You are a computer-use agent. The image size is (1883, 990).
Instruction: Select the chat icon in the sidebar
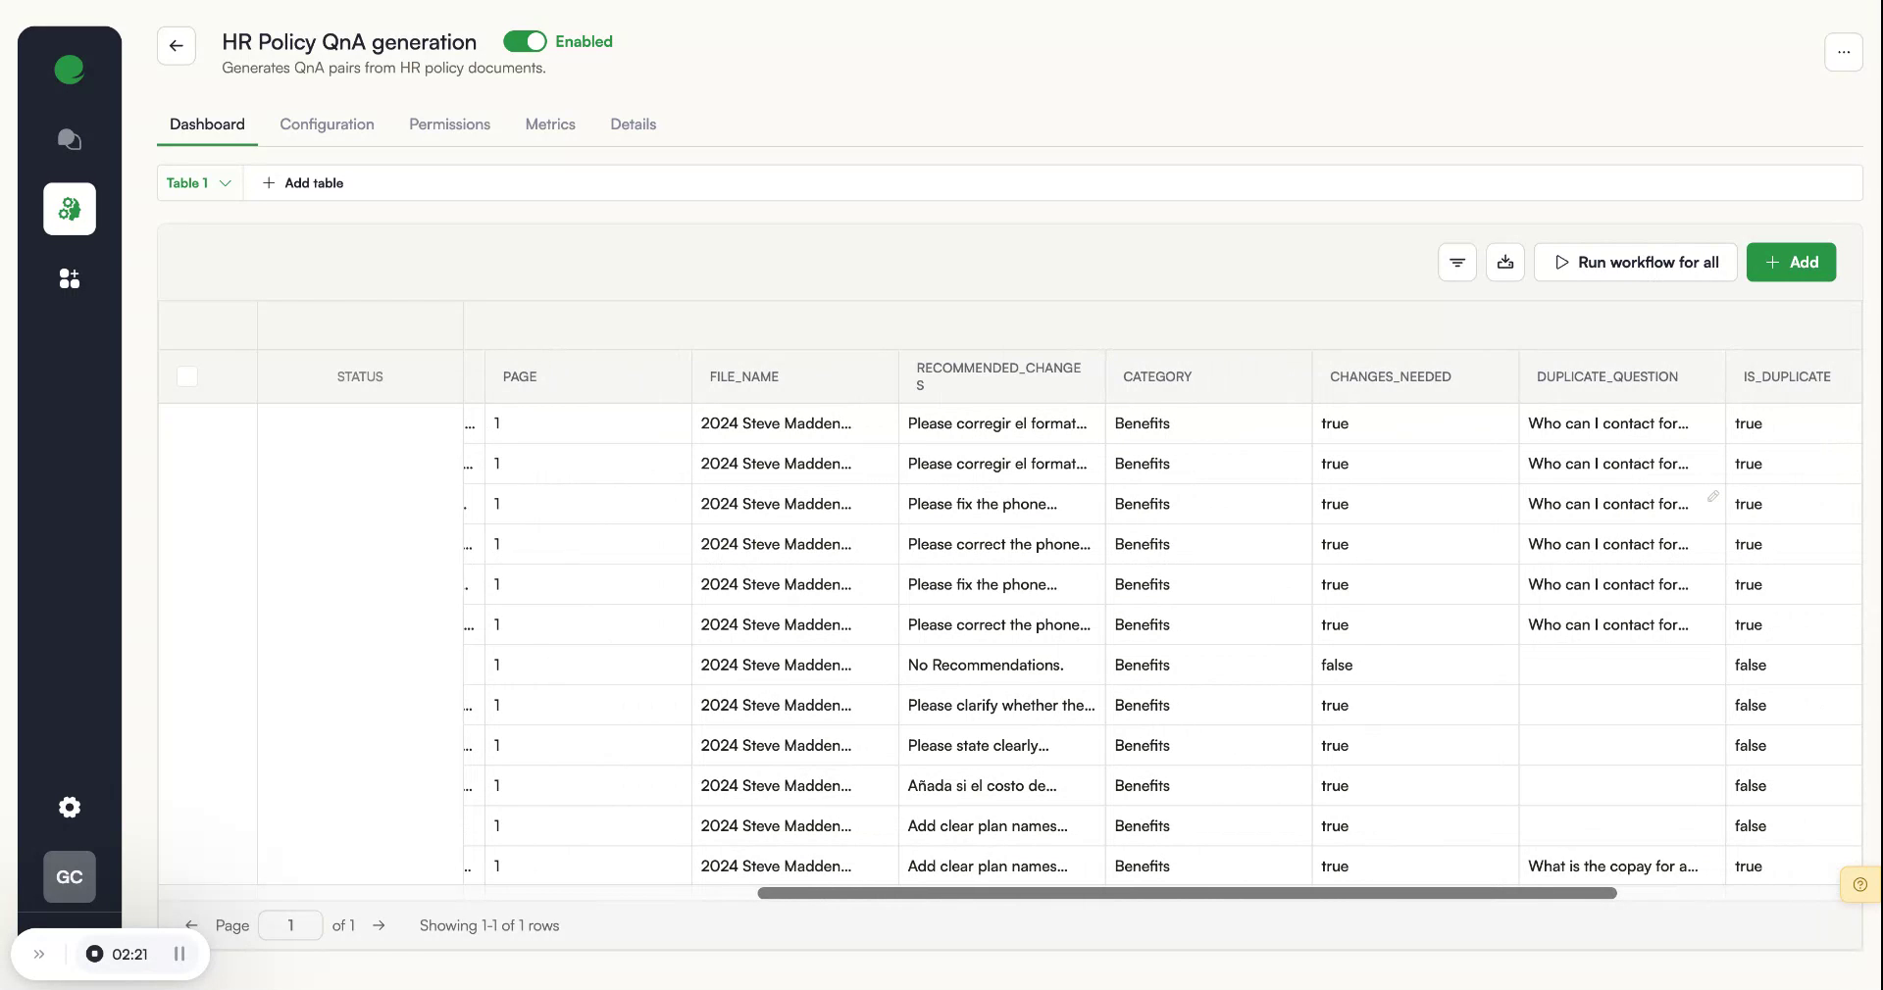point(69,139)
